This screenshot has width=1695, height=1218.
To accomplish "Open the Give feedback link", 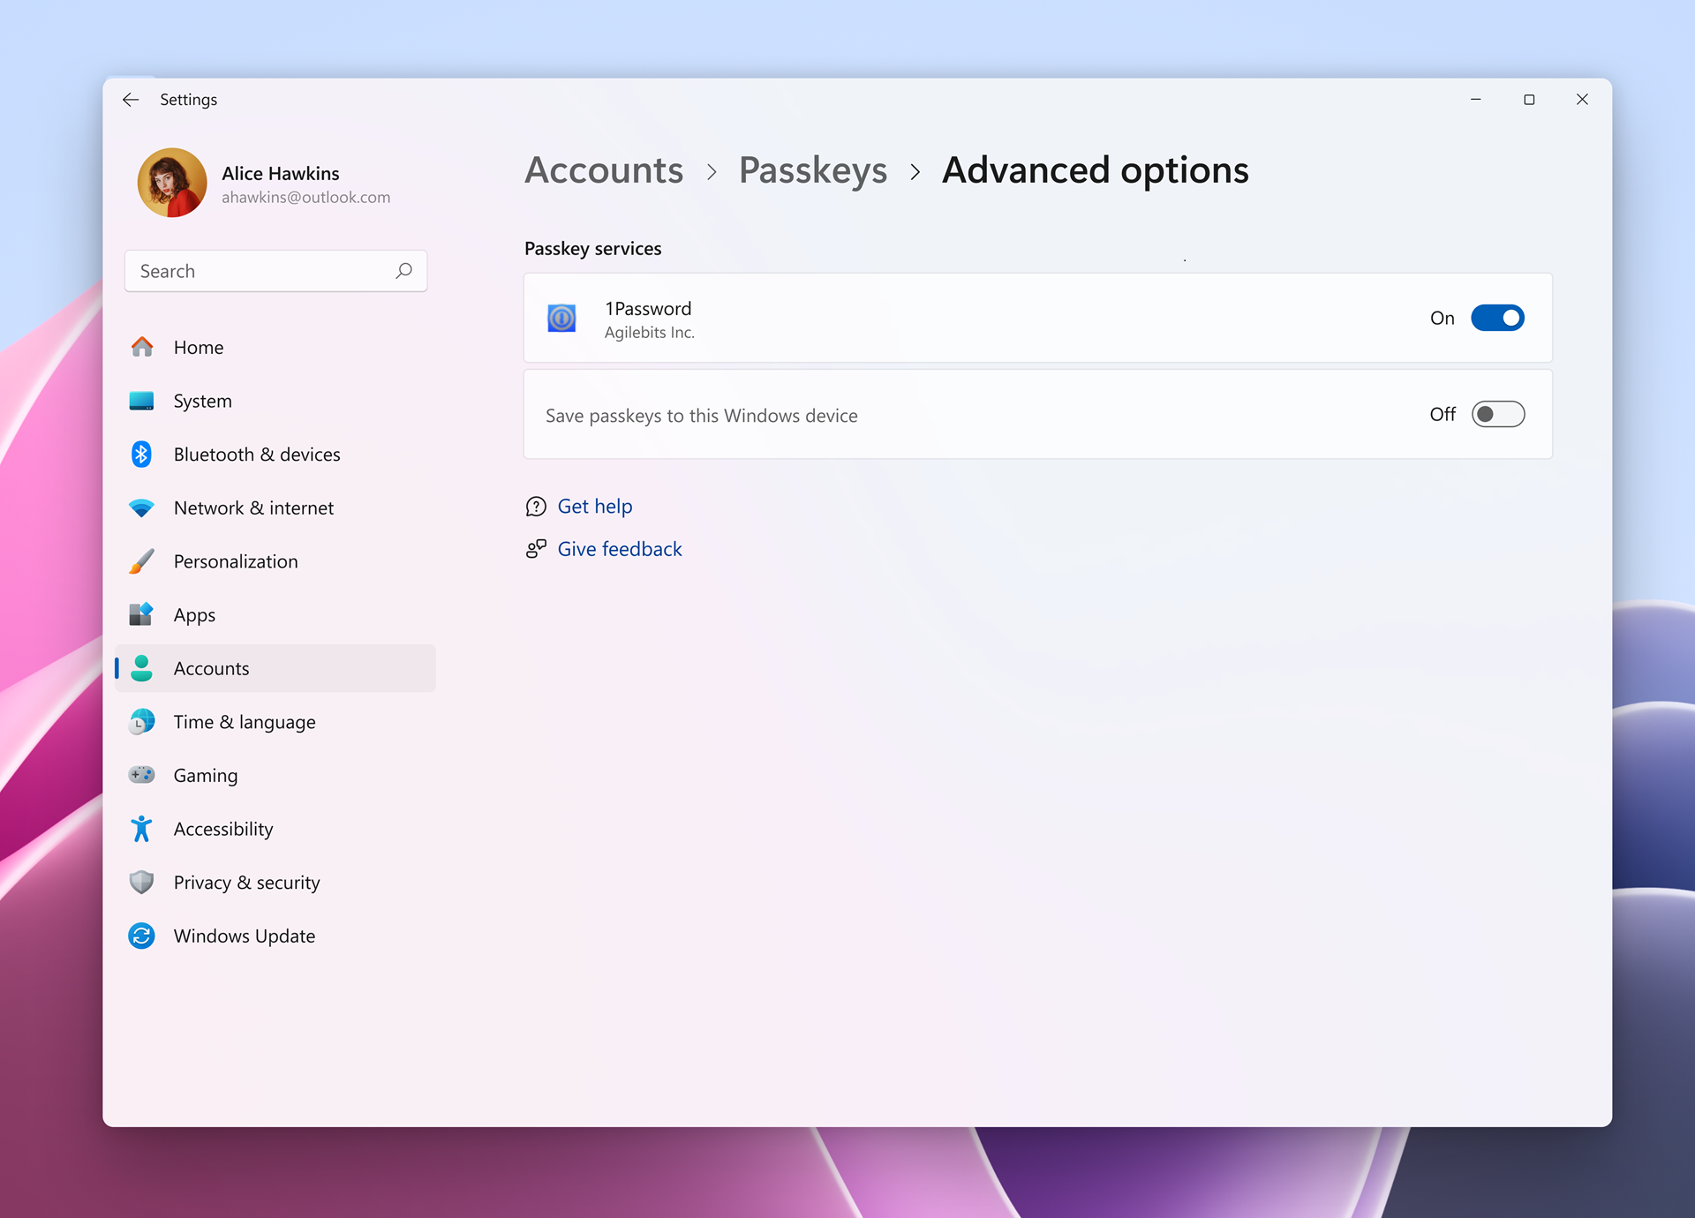I will pyautogui.click(x=620, y=548).
